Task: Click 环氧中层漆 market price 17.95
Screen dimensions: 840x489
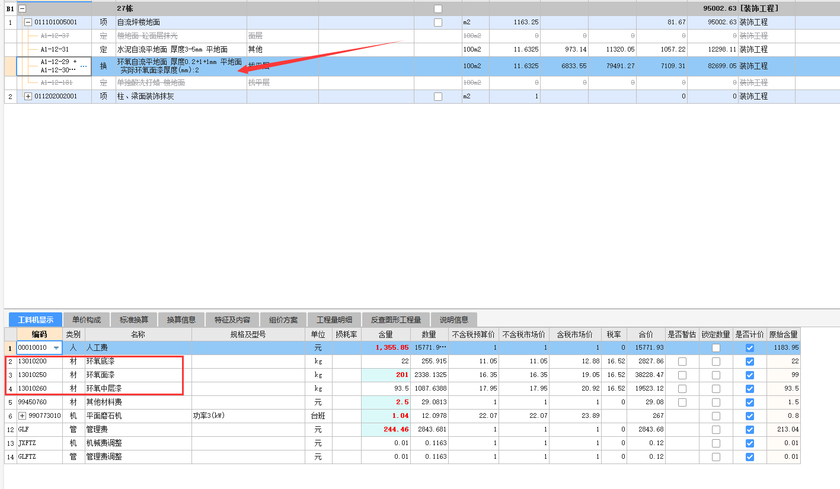Action: click(x=524, y=388)
